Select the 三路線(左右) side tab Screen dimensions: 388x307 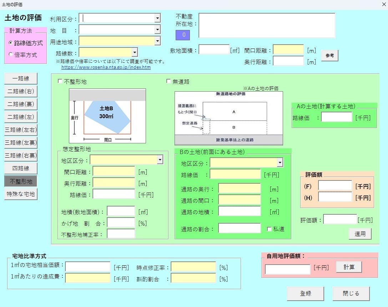(x=21, y=130)
